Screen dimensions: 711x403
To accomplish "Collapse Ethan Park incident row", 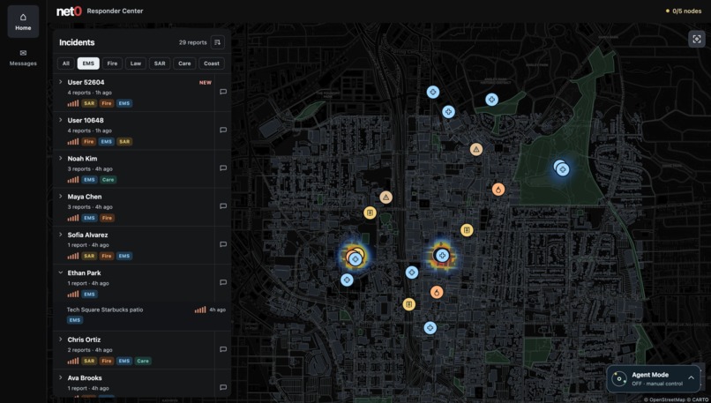I will pyautogui.click(x=60, y=272).
